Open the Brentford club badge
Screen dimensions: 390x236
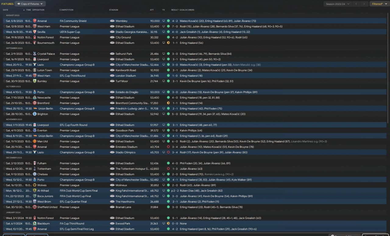(35, 103)
